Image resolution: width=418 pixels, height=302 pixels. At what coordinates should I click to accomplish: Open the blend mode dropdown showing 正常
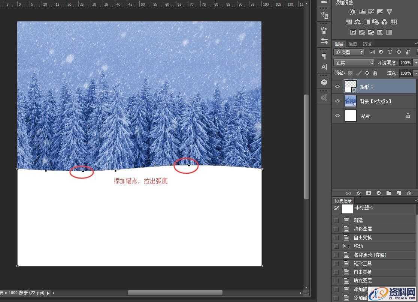tap(354, 62)
